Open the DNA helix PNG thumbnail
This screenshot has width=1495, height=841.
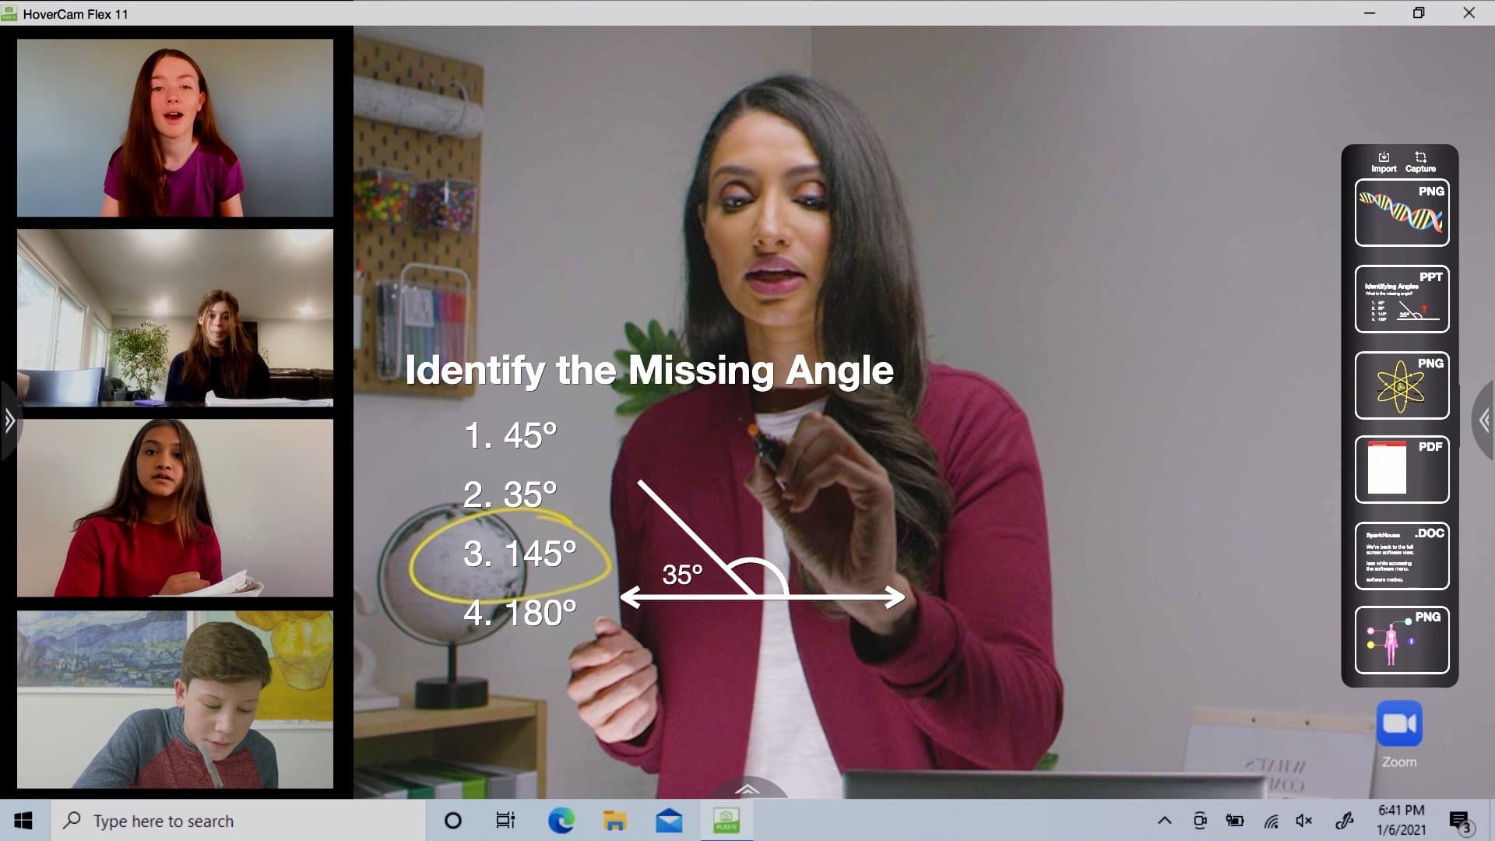[x=1402, y=213]
